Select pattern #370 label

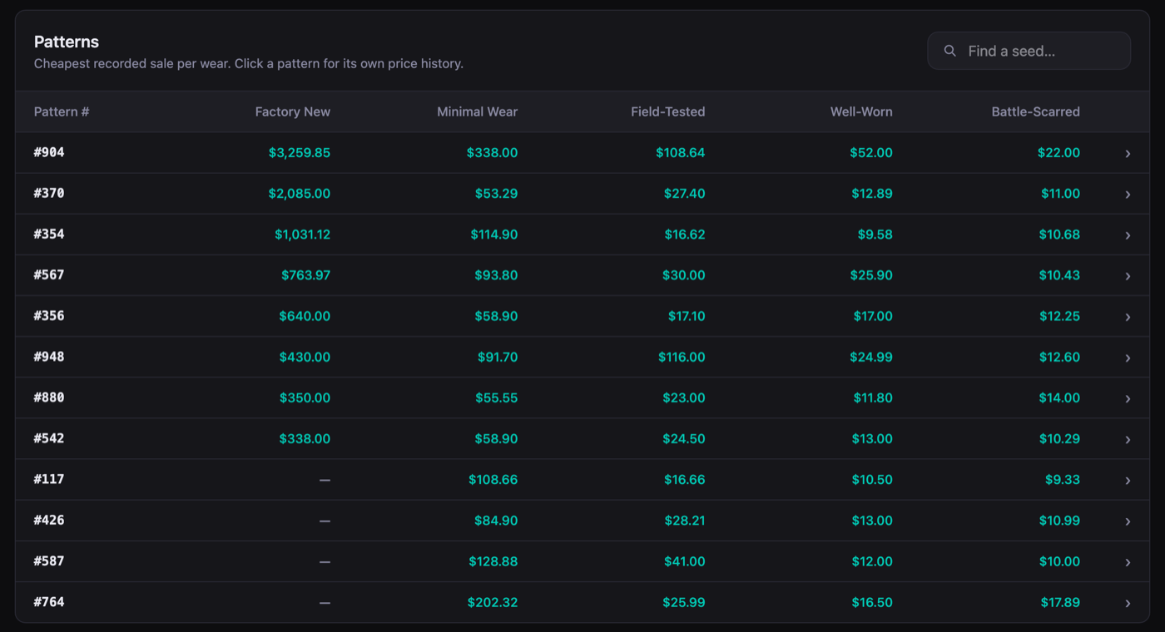49,193
